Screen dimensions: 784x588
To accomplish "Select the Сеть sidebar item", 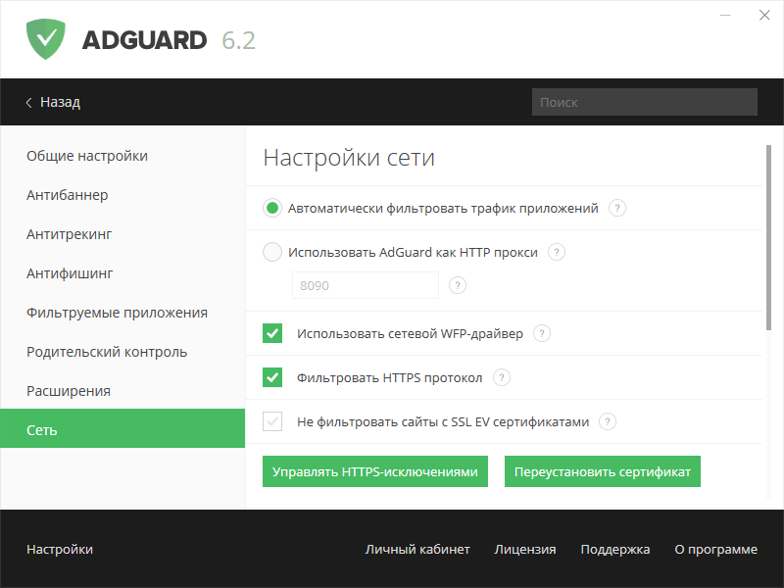I will (x=122, y=428).
